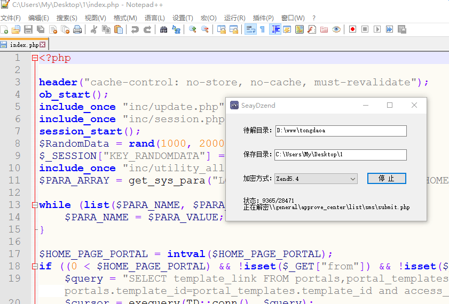Toggle synchronize horizontal scrolling icon
This screenshot has width=449, height=304.
pyautogui.click(x=234, y=29)
